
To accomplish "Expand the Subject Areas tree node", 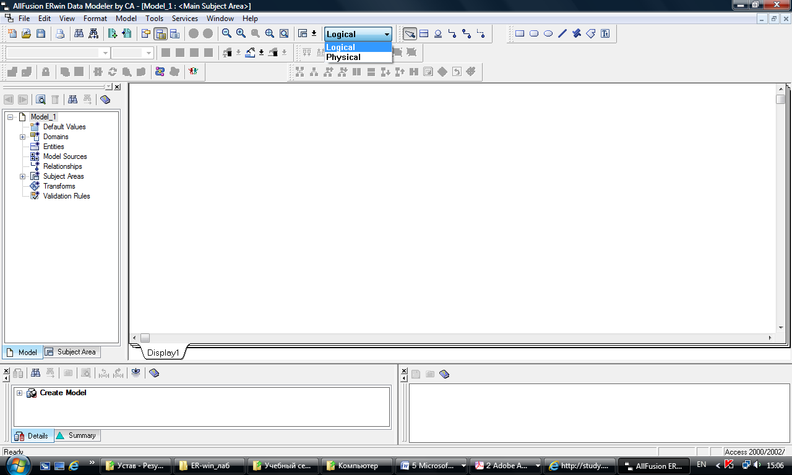I will pyautogui.click(x=23, y=176).
